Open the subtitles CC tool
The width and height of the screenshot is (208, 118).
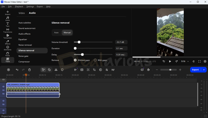coord(82,70)
